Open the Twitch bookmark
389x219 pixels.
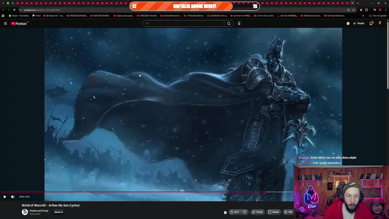[x=36, y=16]
